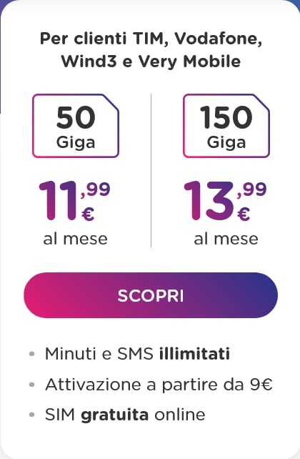The image size is (300, 459).
Task: Click the 11,99€ price
Action: (x=74, y=201)
